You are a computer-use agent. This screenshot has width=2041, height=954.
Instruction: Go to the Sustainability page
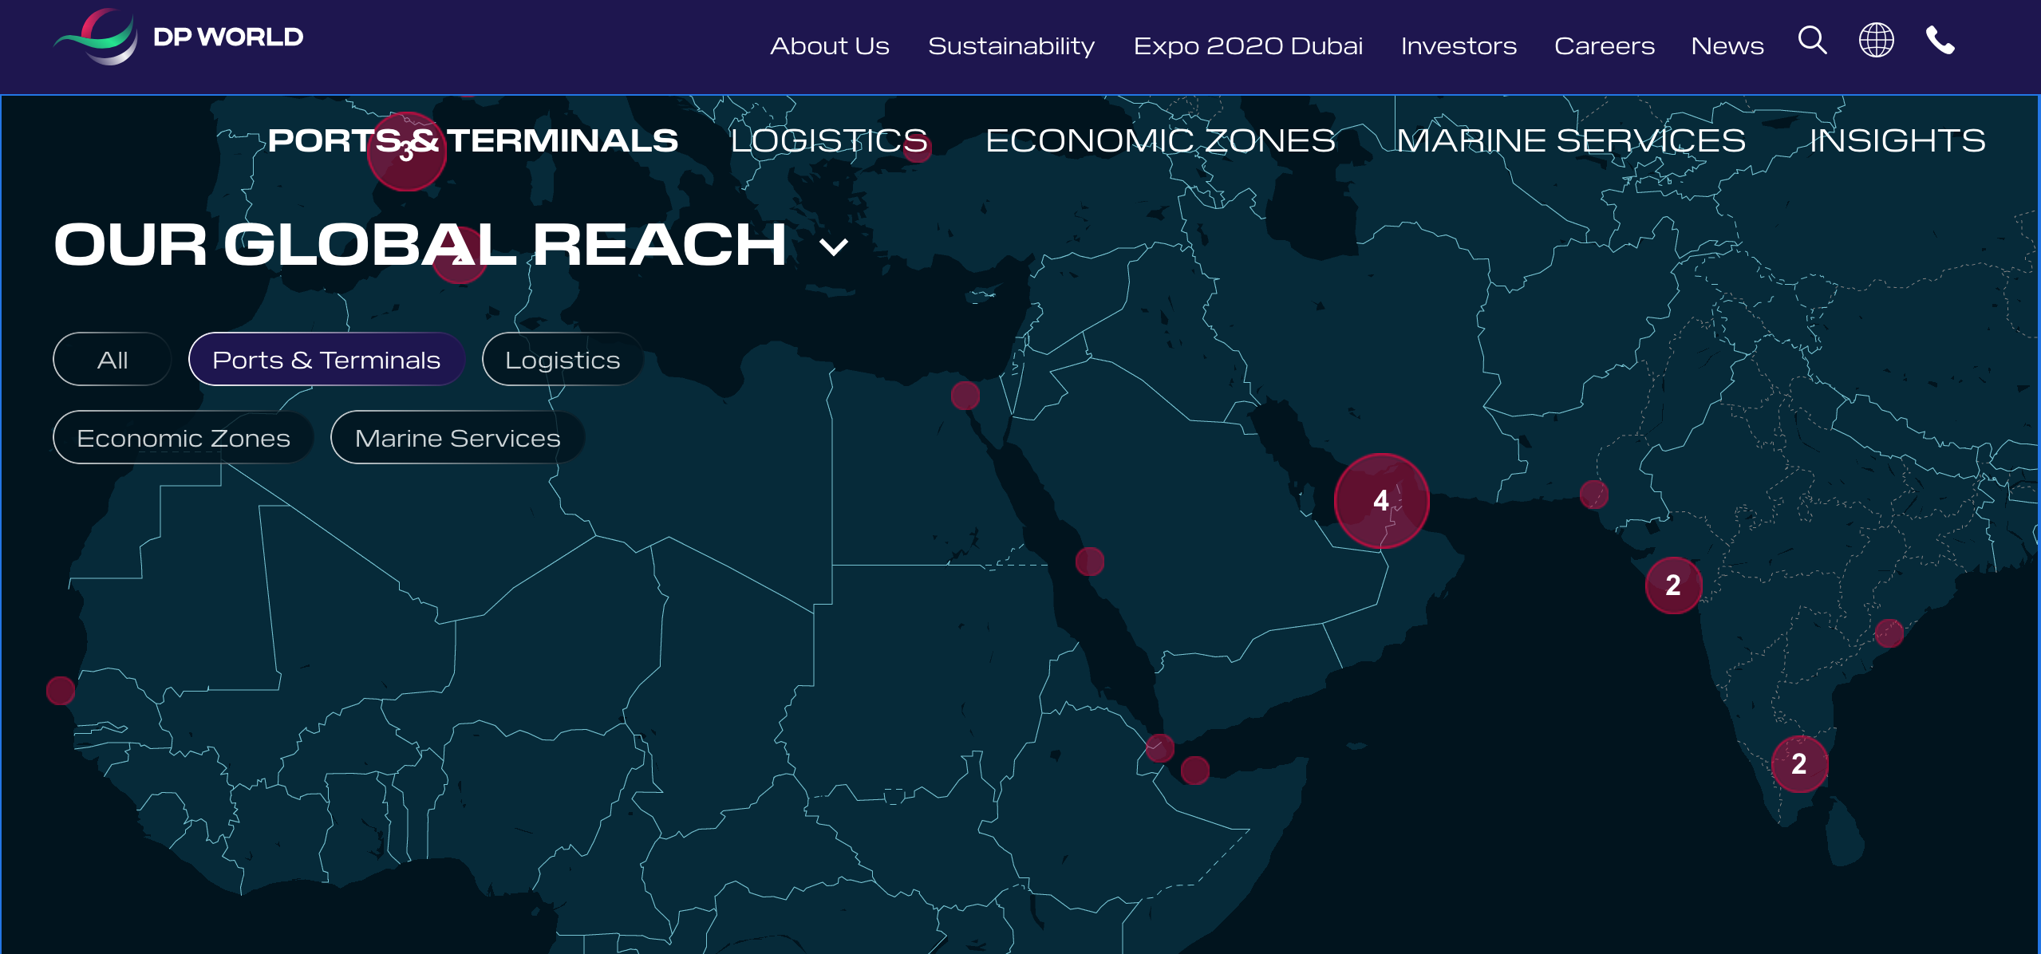pyautogui.click(x=1011, y=46)
